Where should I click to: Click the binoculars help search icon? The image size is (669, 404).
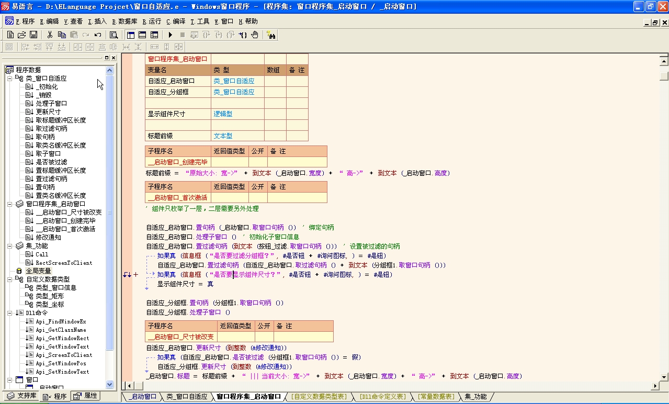click(271, 35)
